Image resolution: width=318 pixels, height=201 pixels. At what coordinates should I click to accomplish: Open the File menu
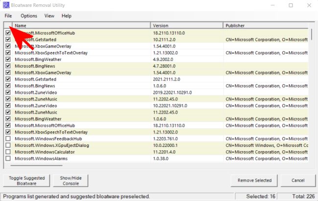(8, 16)
